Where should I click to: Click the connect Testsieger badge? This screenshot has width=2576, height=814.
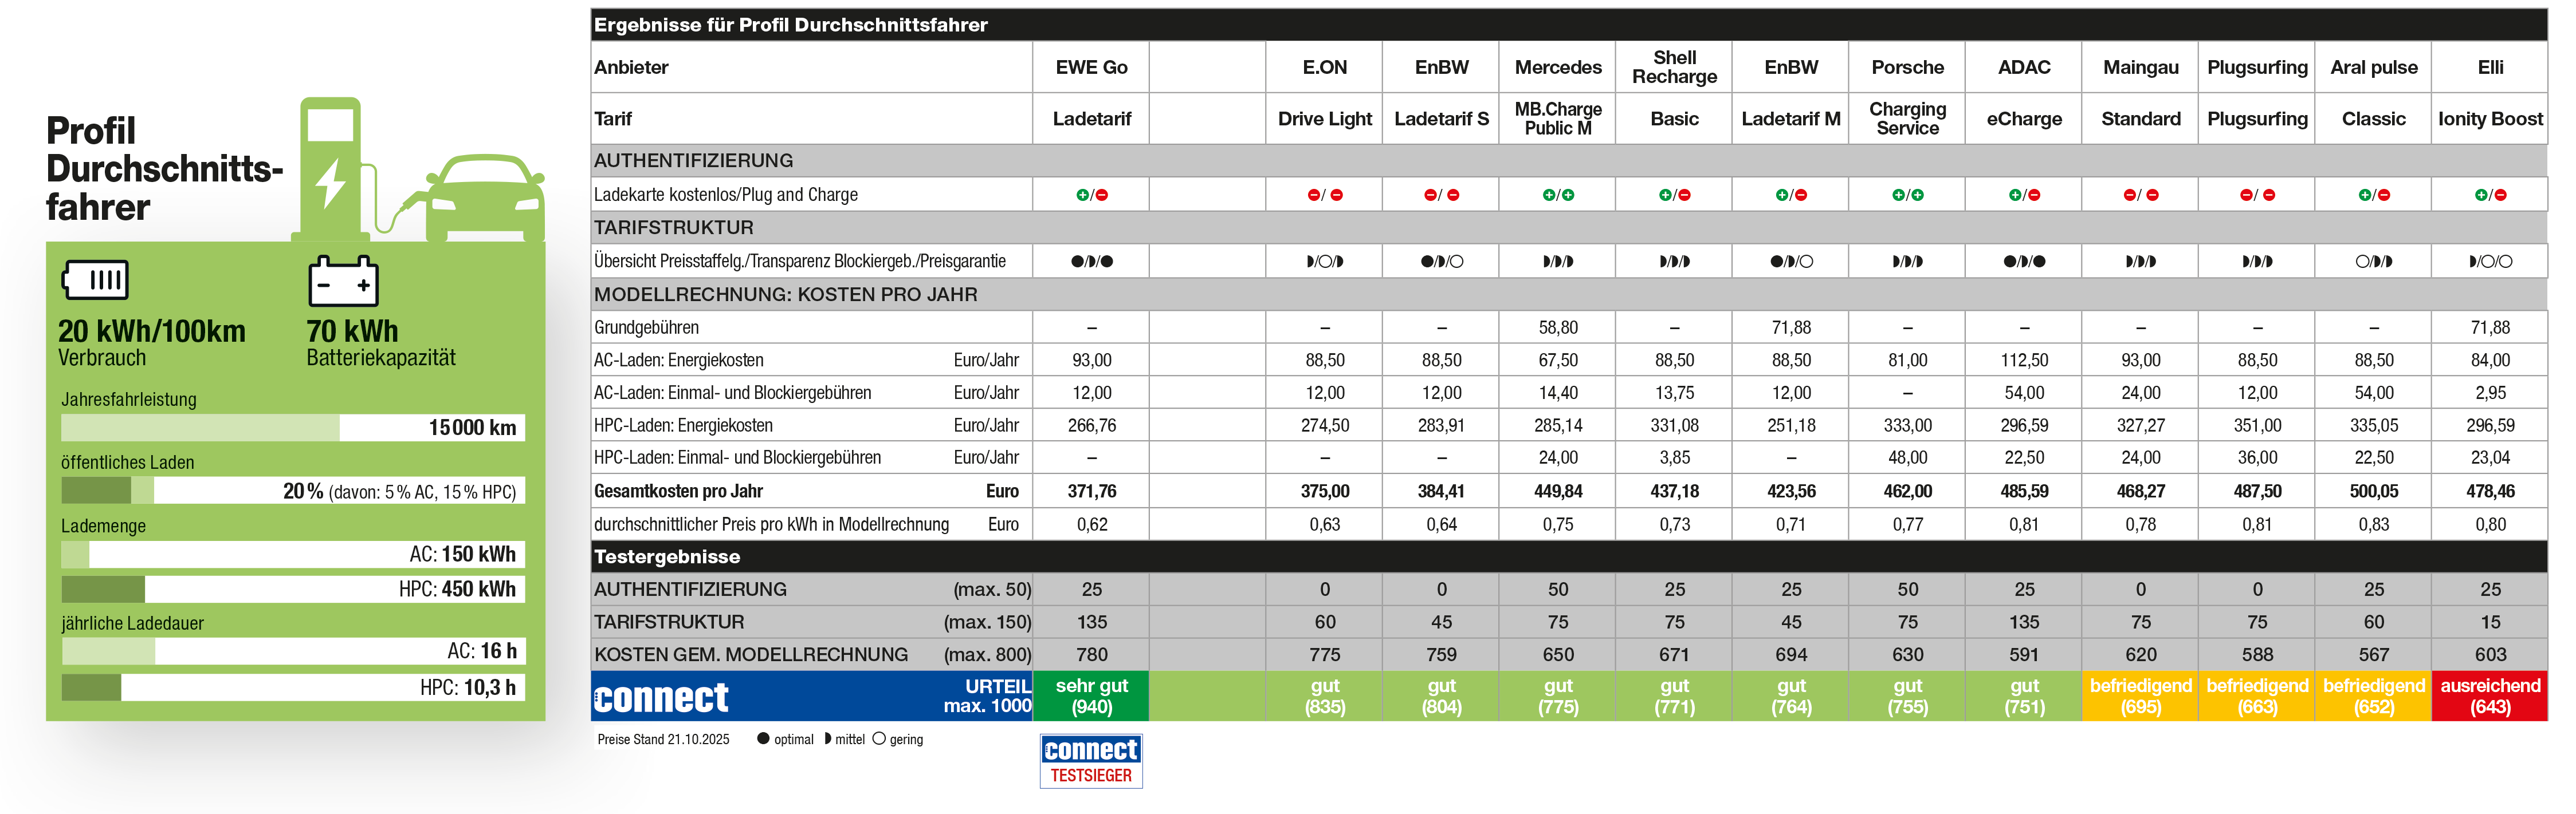tap(1091, 761)
